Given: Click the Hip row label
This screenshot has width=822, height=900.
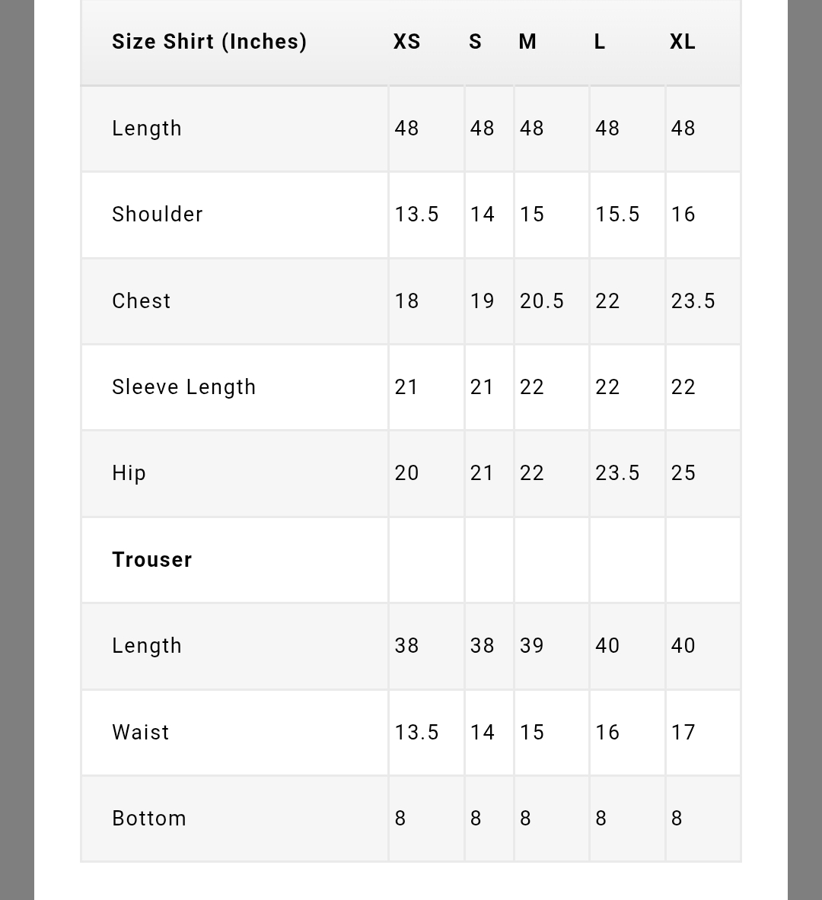Looking at the screenshot, I should [129, 473].
